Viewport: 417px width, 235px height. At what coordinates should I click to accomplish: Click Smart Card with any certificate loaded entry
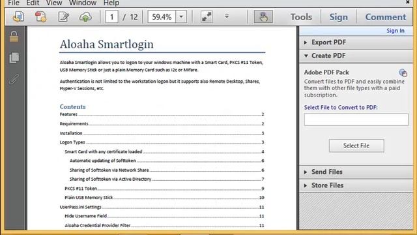(164, 151)
